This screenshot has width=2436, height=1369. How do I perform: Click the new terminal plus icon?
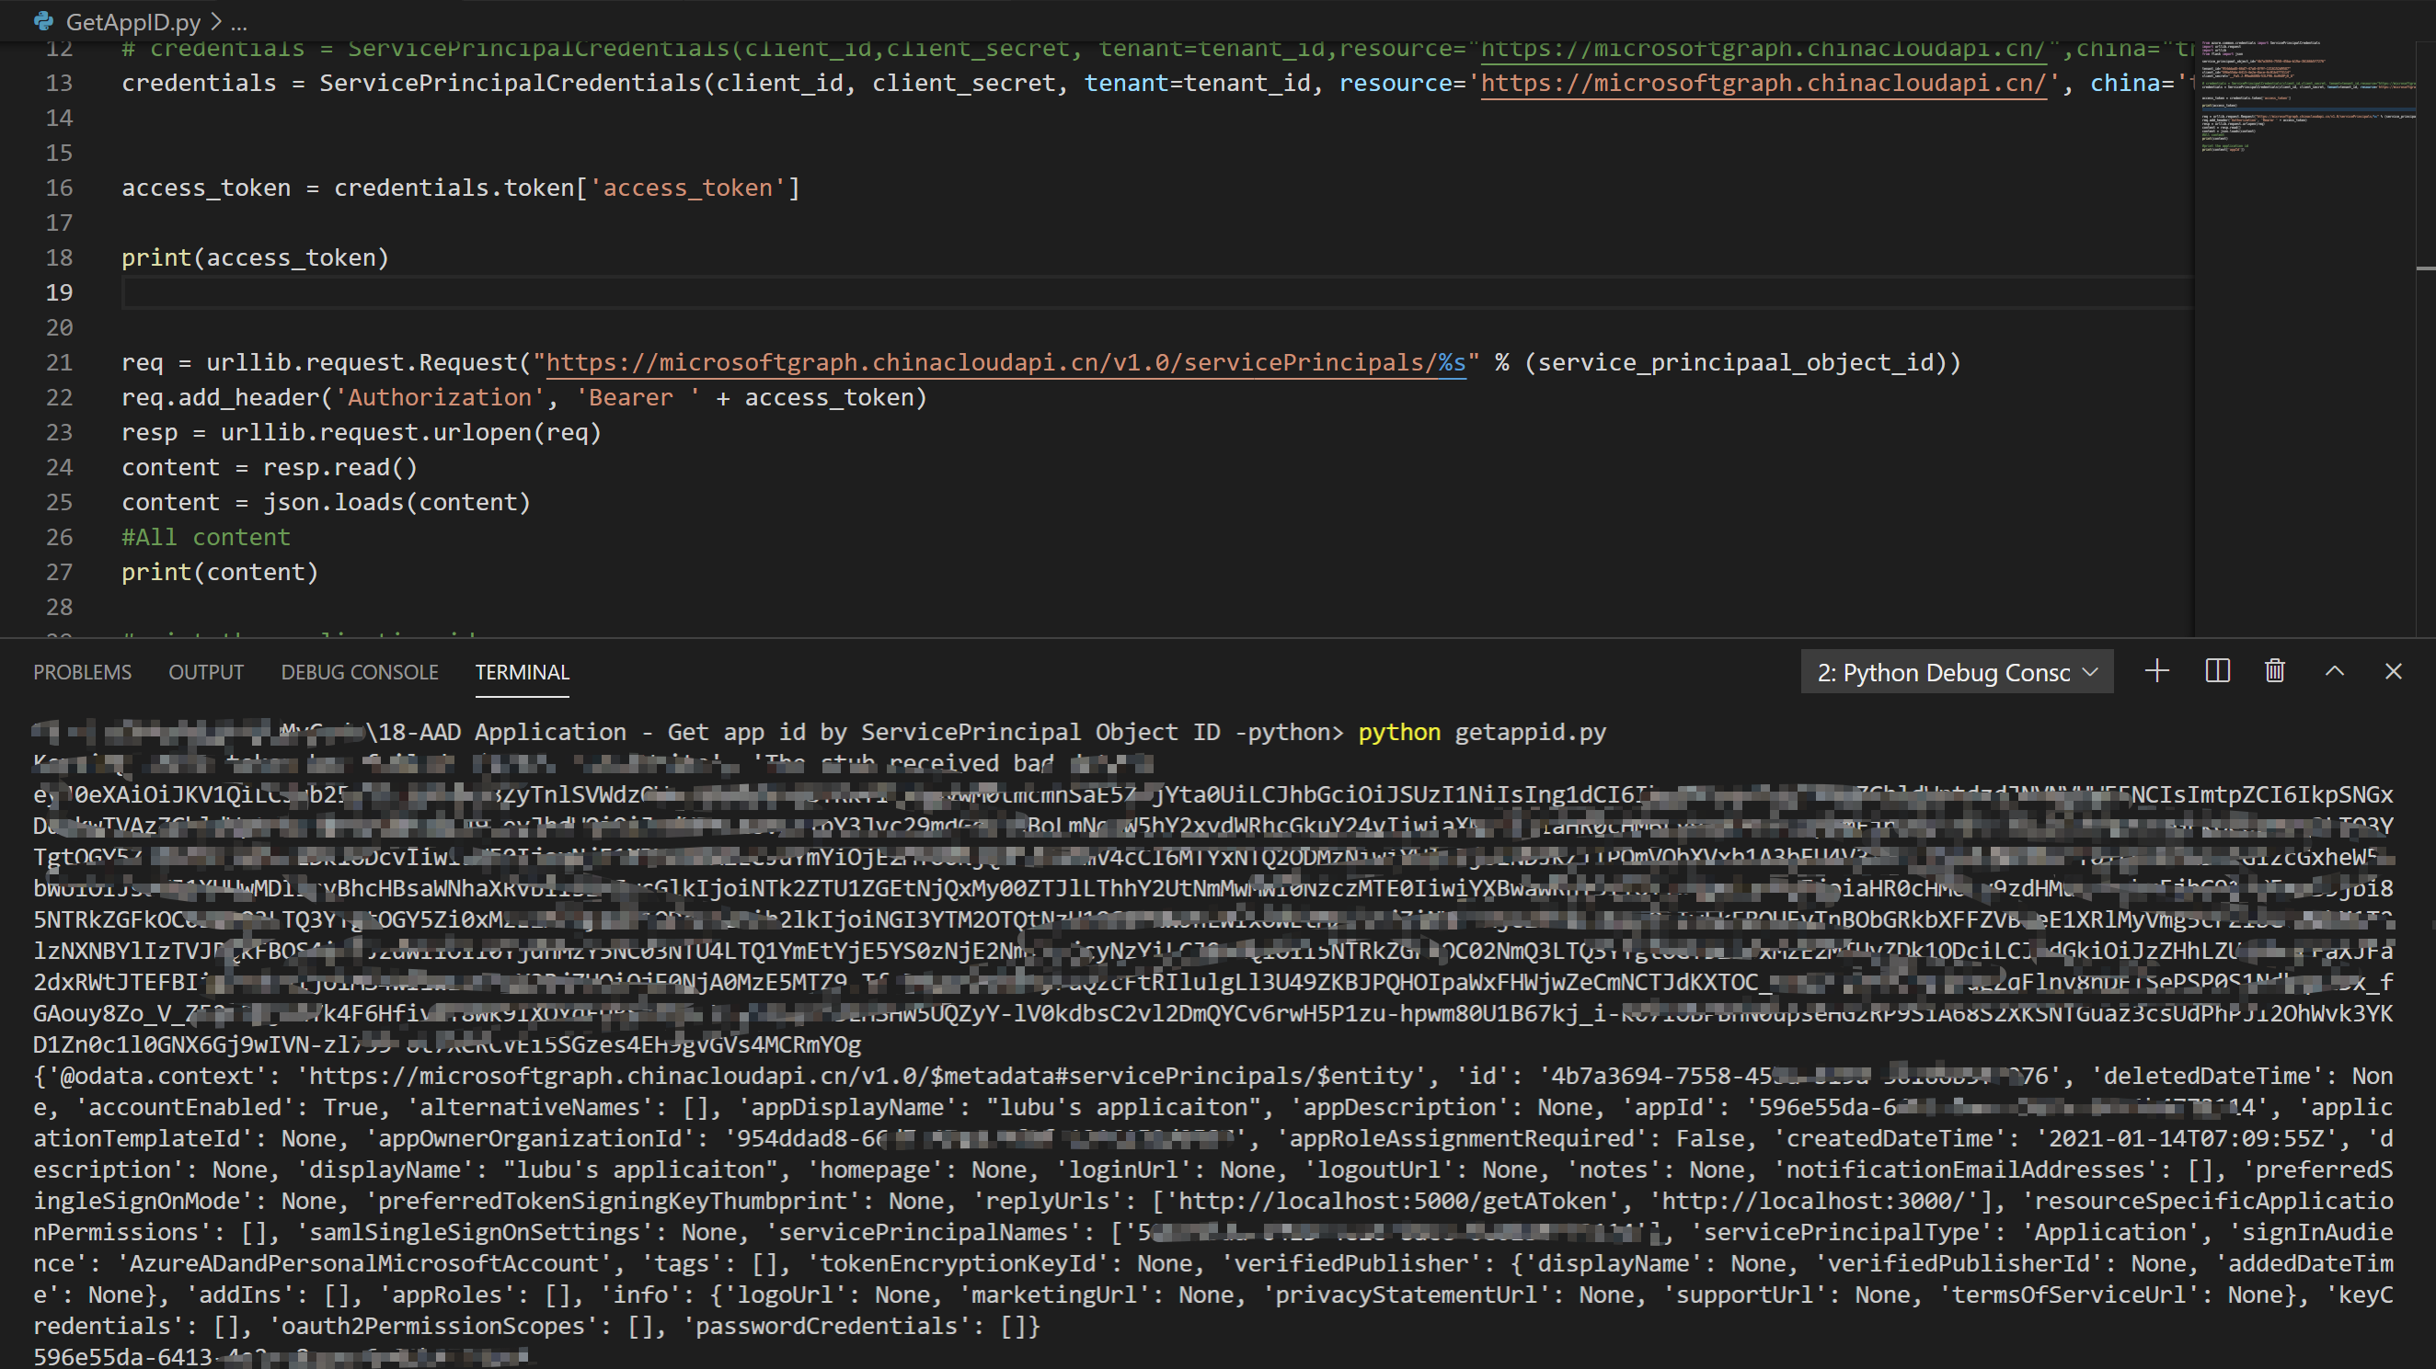tap(2157, 672)
